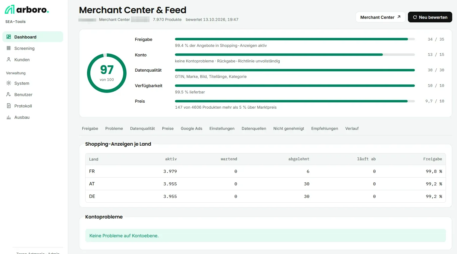Open the Empfehlungen tab

coord(325,129)
